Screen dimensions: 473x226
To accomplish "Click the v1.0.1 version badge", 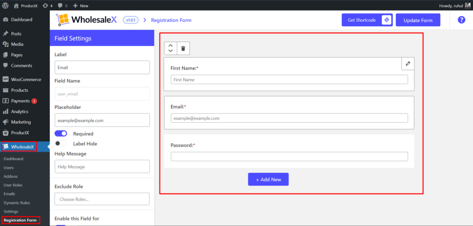I will 131,20.
